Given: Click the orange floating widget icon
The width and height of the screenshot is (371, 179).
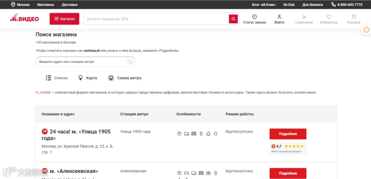Looking at the screenshot, I should click(x=366, y=30).
